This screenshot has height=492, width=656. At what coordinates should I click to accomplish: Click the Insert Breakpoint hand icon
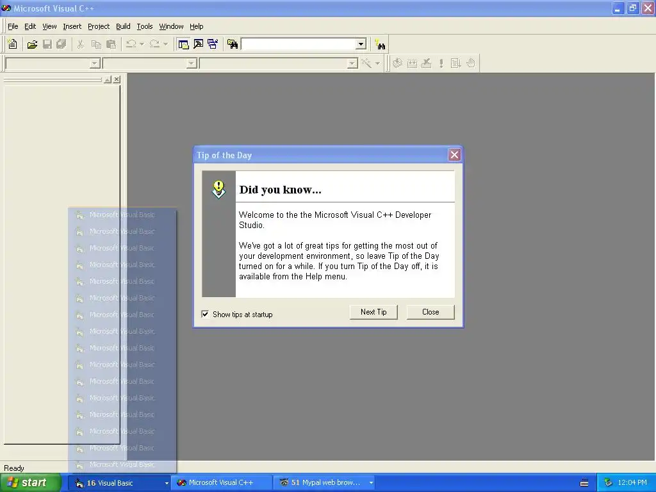(x=471, y=63)
